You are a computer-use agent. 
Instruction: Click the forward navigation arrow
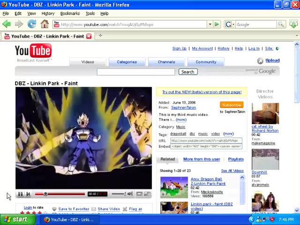pyautogui.click(x=19, y=24)
